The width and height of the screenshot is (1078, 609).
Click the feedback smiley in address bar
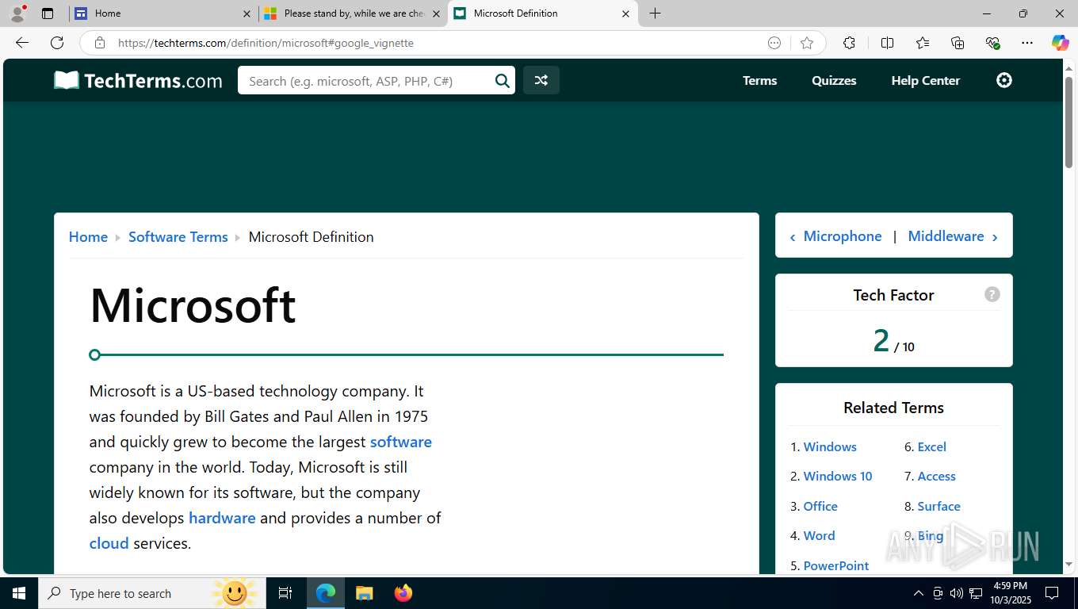(774, 43)
